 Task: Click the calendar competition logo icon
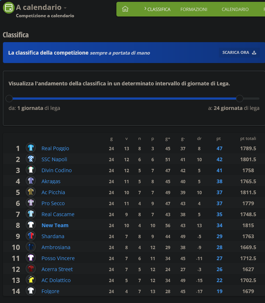click(x=8, y=8)
